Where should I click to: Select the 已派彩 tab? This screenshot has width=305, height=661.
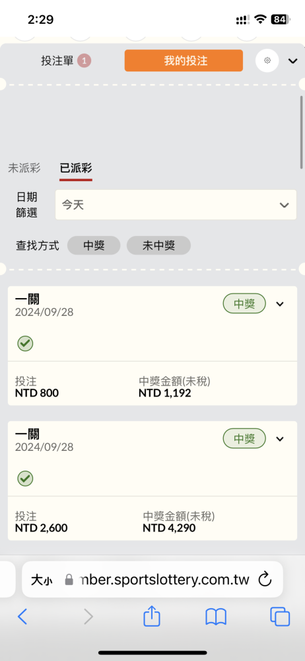pyautogui.click(x=76, y=168)
